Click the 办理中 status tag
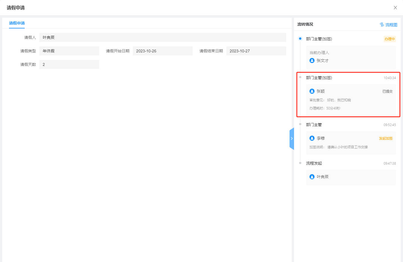The height and width of the screenshot is (262, 403). 390,39
